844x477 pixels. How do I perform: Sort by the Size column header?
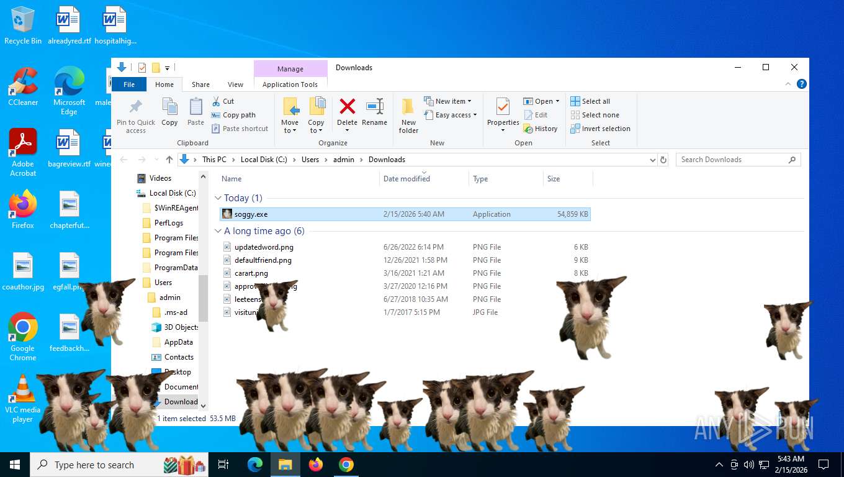pos(568,179)
